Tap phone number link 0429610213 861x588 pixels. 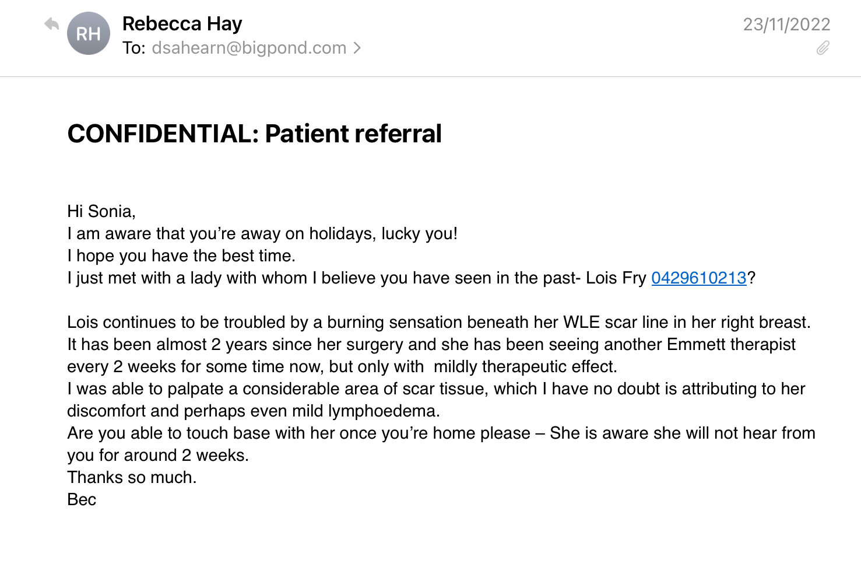tap(698, 278)
